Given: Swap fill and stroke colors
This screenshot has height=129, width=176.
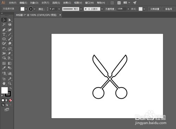Looking at the screenshot, I should 11,88.
